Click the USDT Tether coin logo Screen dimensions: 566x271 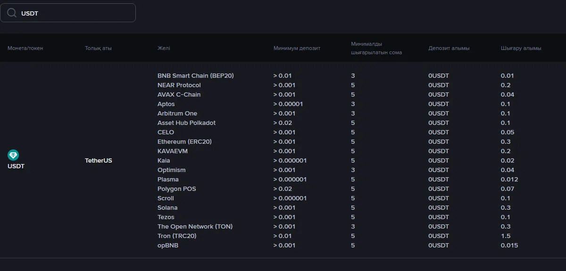(13, 155)
